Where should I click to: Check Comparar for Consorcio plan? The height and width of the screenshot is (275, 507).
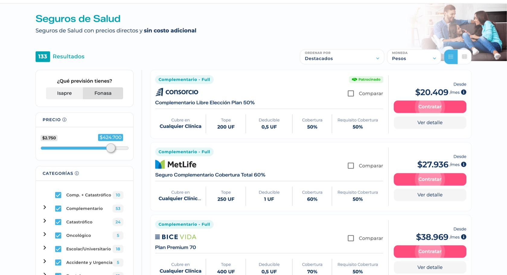pyautogui.click(x=351, y=93)
